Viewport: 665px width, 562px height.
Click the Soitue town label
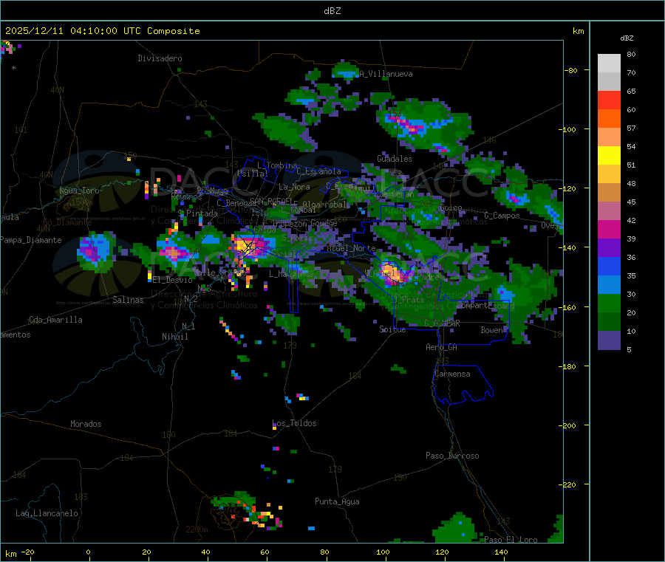point(392,329)
